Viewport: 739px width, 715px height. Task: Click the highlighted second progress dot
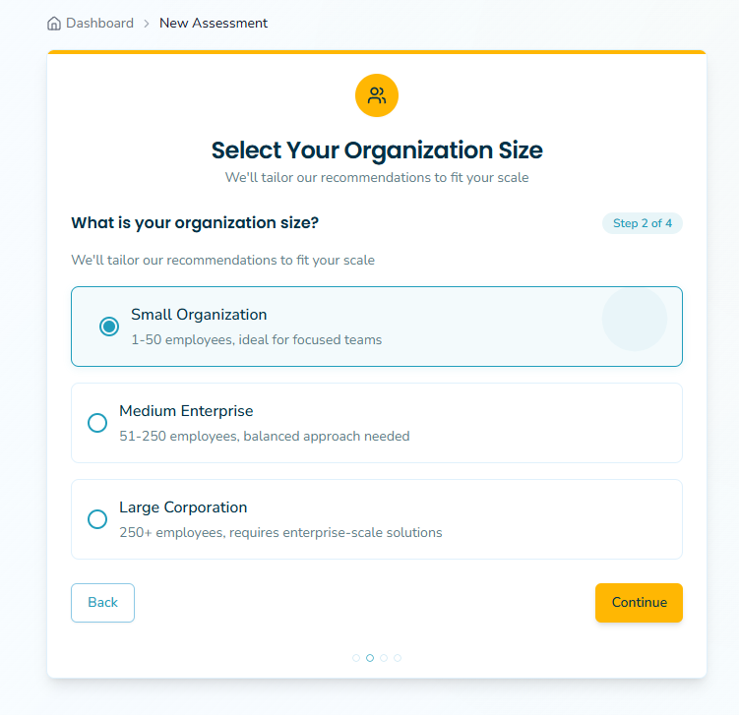pyautogui.click(x=370, y=658)
